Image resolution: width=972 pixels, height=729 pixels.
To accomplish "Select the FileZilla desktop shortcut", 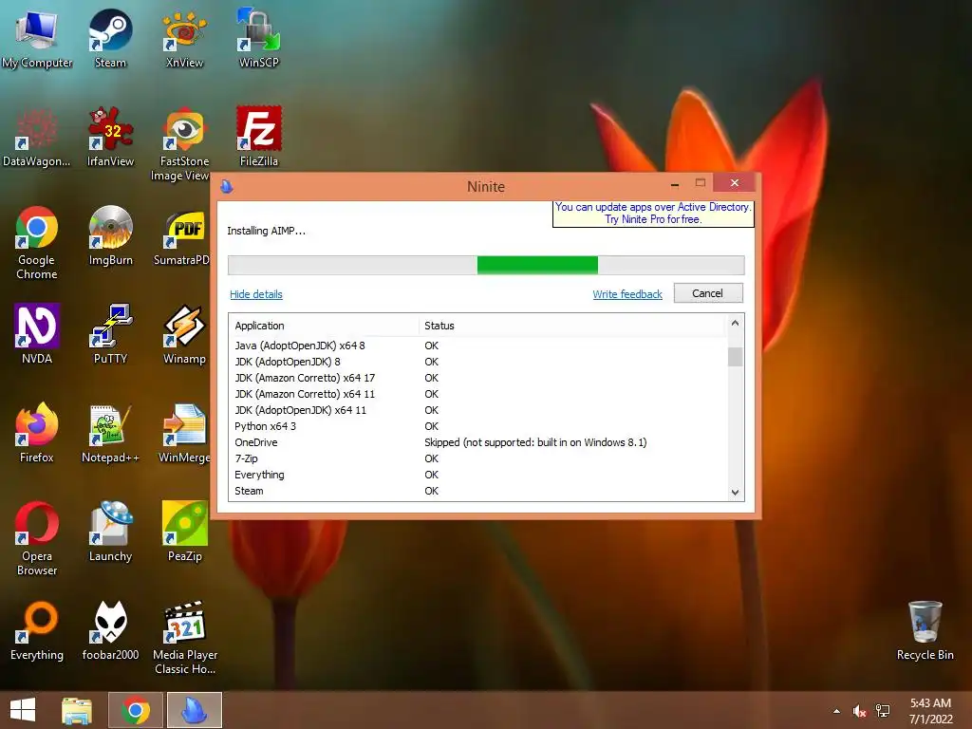I will (x=258, y=137).
